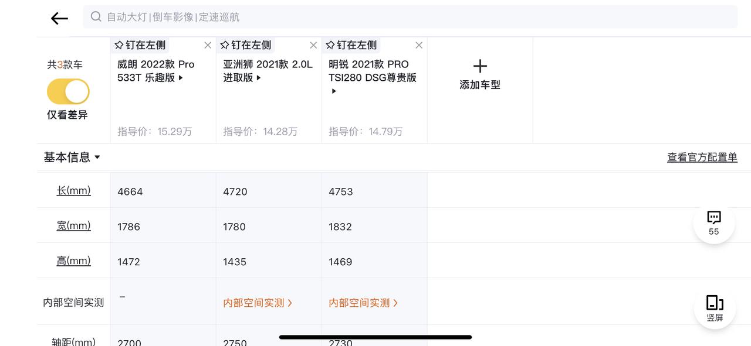751x346 pixels.
Task: Tap the search magnifier icon
Action: (x=96, y=16)
